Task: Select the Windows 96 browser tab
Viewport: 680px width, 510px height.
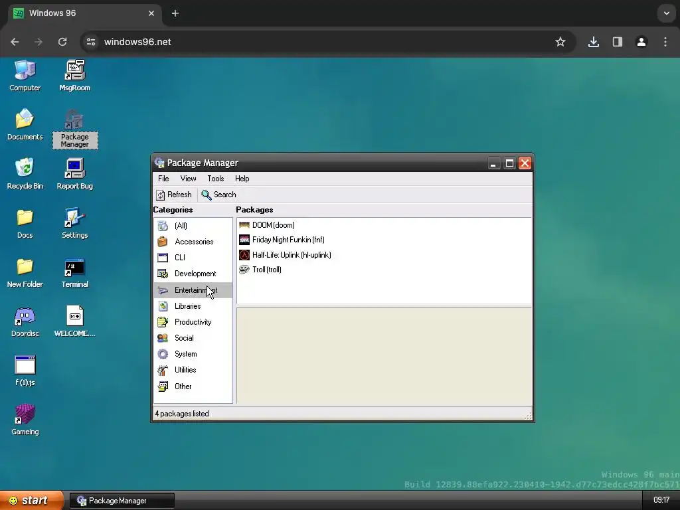Action: pos(84,13)
